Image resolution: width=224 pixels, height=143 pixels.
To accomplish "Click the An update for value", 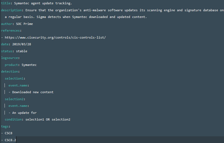I will coord(24,113).
